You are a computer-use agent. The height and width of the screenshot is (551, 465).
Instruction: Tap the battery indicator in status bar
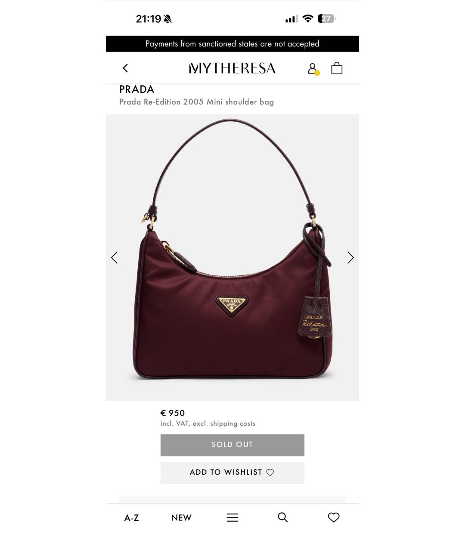coord(326,19)
